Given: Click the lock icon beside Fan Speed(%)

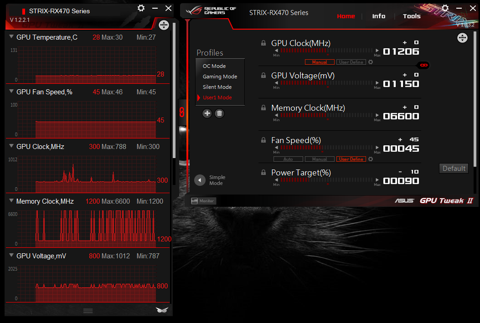Looking at the screenshot, I should pos(263,140).
